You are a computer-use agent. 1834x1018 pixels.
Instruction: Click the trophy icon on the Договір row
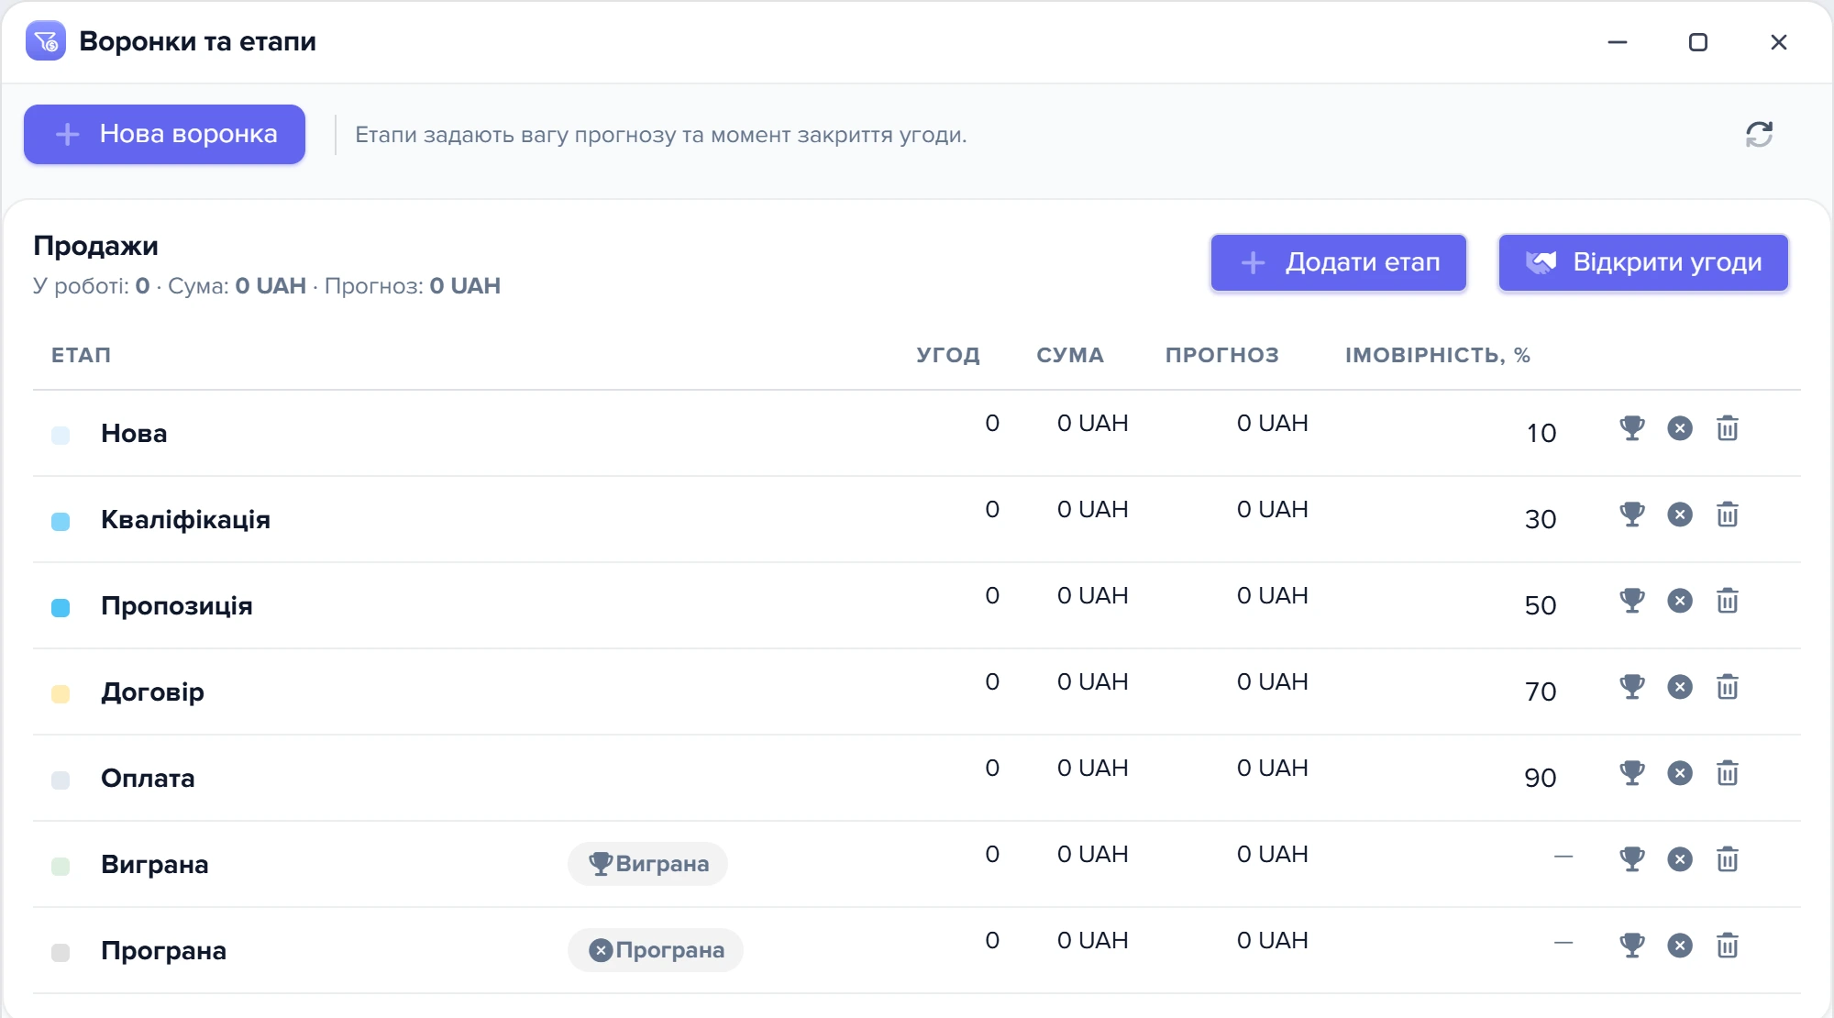tap(1632, 687)
